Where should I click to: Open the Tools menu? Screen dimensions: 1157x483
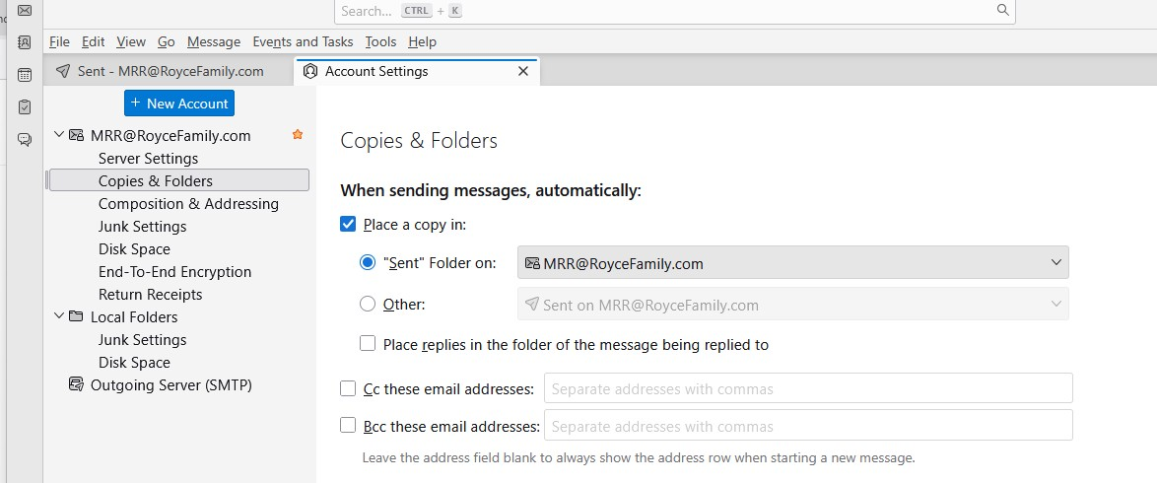coord(380,41)
